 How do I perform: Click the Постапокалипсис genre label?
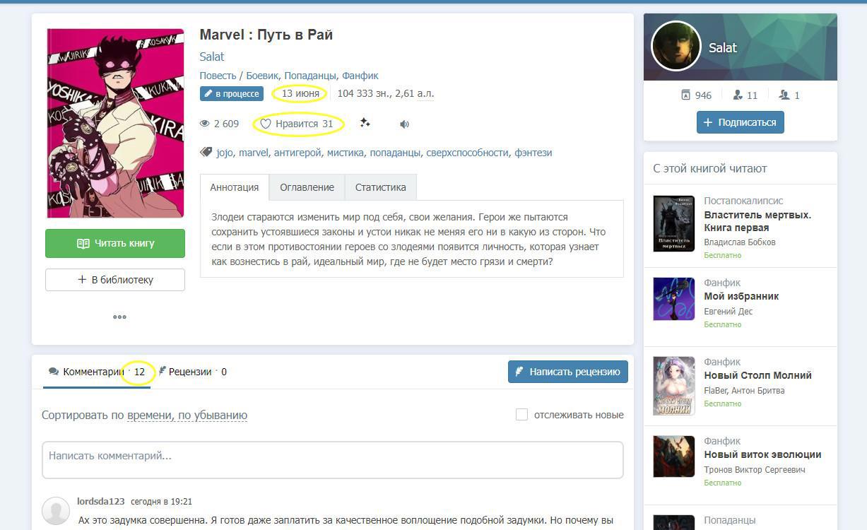click(743, 201)
